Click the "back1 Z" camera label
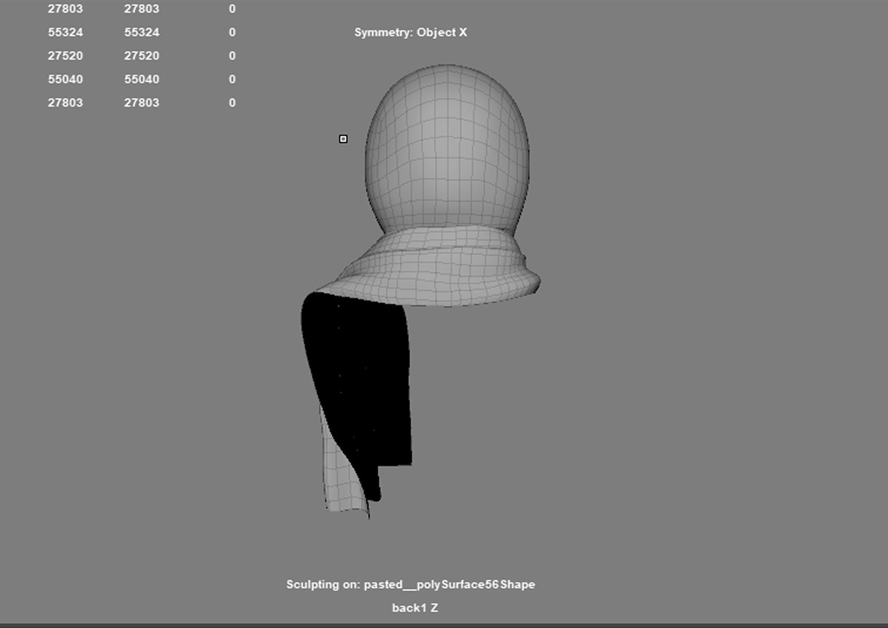The image size is (888, 628). pyautogui.click(x=415, y=607)
